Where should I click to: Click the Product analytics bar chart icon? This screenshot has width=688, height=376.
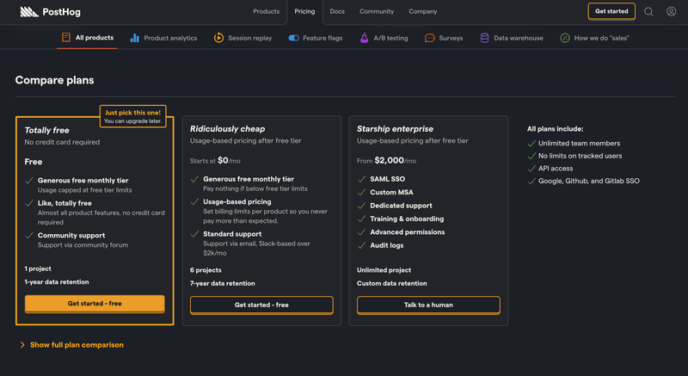135,38
